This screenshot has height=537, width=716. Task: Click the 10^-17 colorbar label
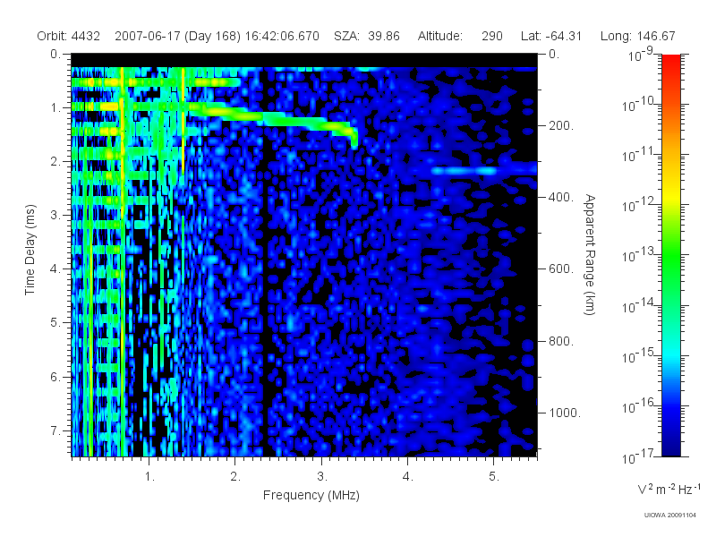click(640, 456)
